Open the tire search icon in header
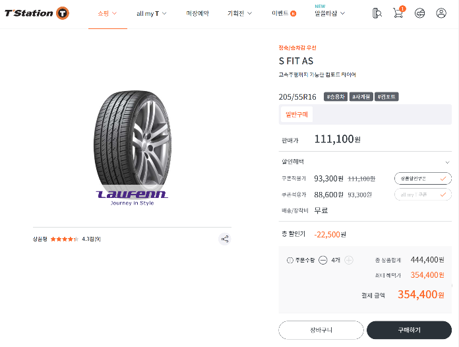This screenshot has width=459, height=347. pyautogui.click(x=377, y=13)
